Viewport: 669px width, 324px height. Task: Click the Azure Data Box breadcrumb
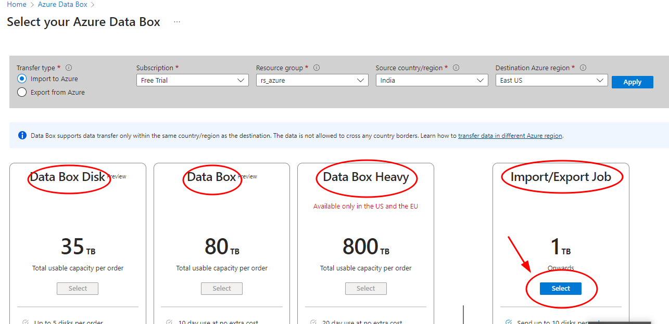(62, 4)
